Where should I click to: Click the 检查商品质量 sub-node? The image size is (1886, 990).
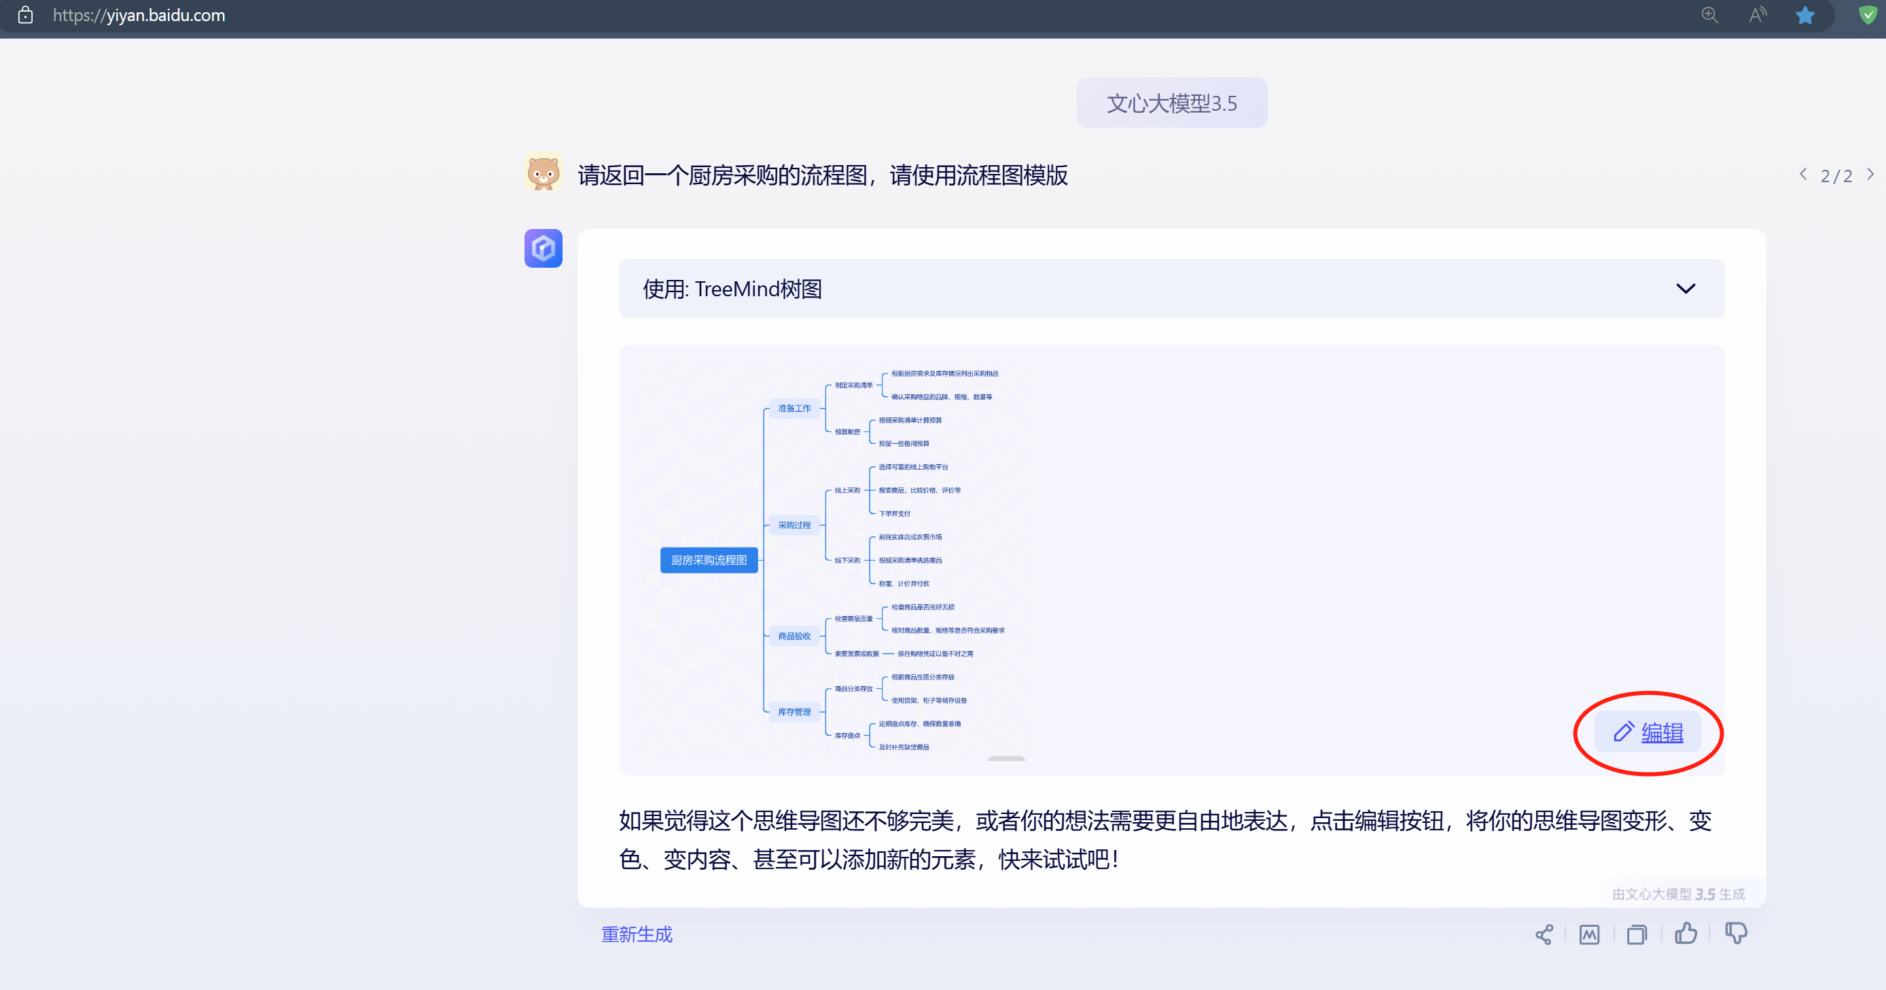pos(854,619)
